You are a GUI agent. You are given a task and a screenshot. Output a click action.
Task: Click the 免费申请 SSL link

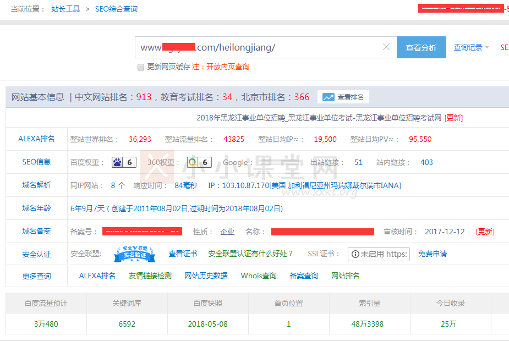tap(433, 254)
